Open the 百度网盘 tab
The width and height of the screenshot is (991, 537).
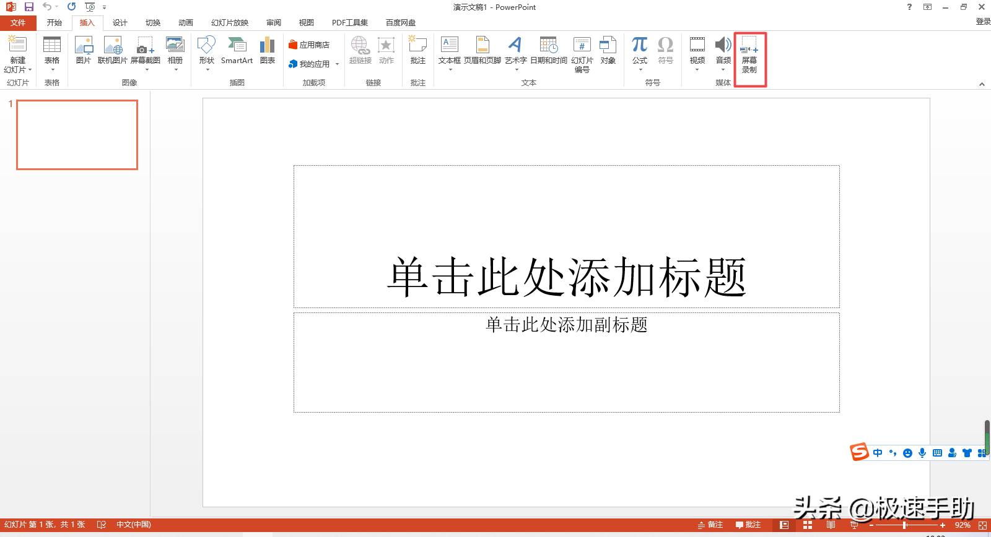click(x=401, y=23)
